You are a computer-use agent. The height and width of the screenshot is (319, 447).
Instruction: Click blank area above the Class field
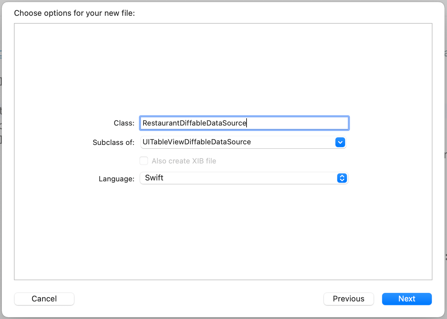(223, 70)
